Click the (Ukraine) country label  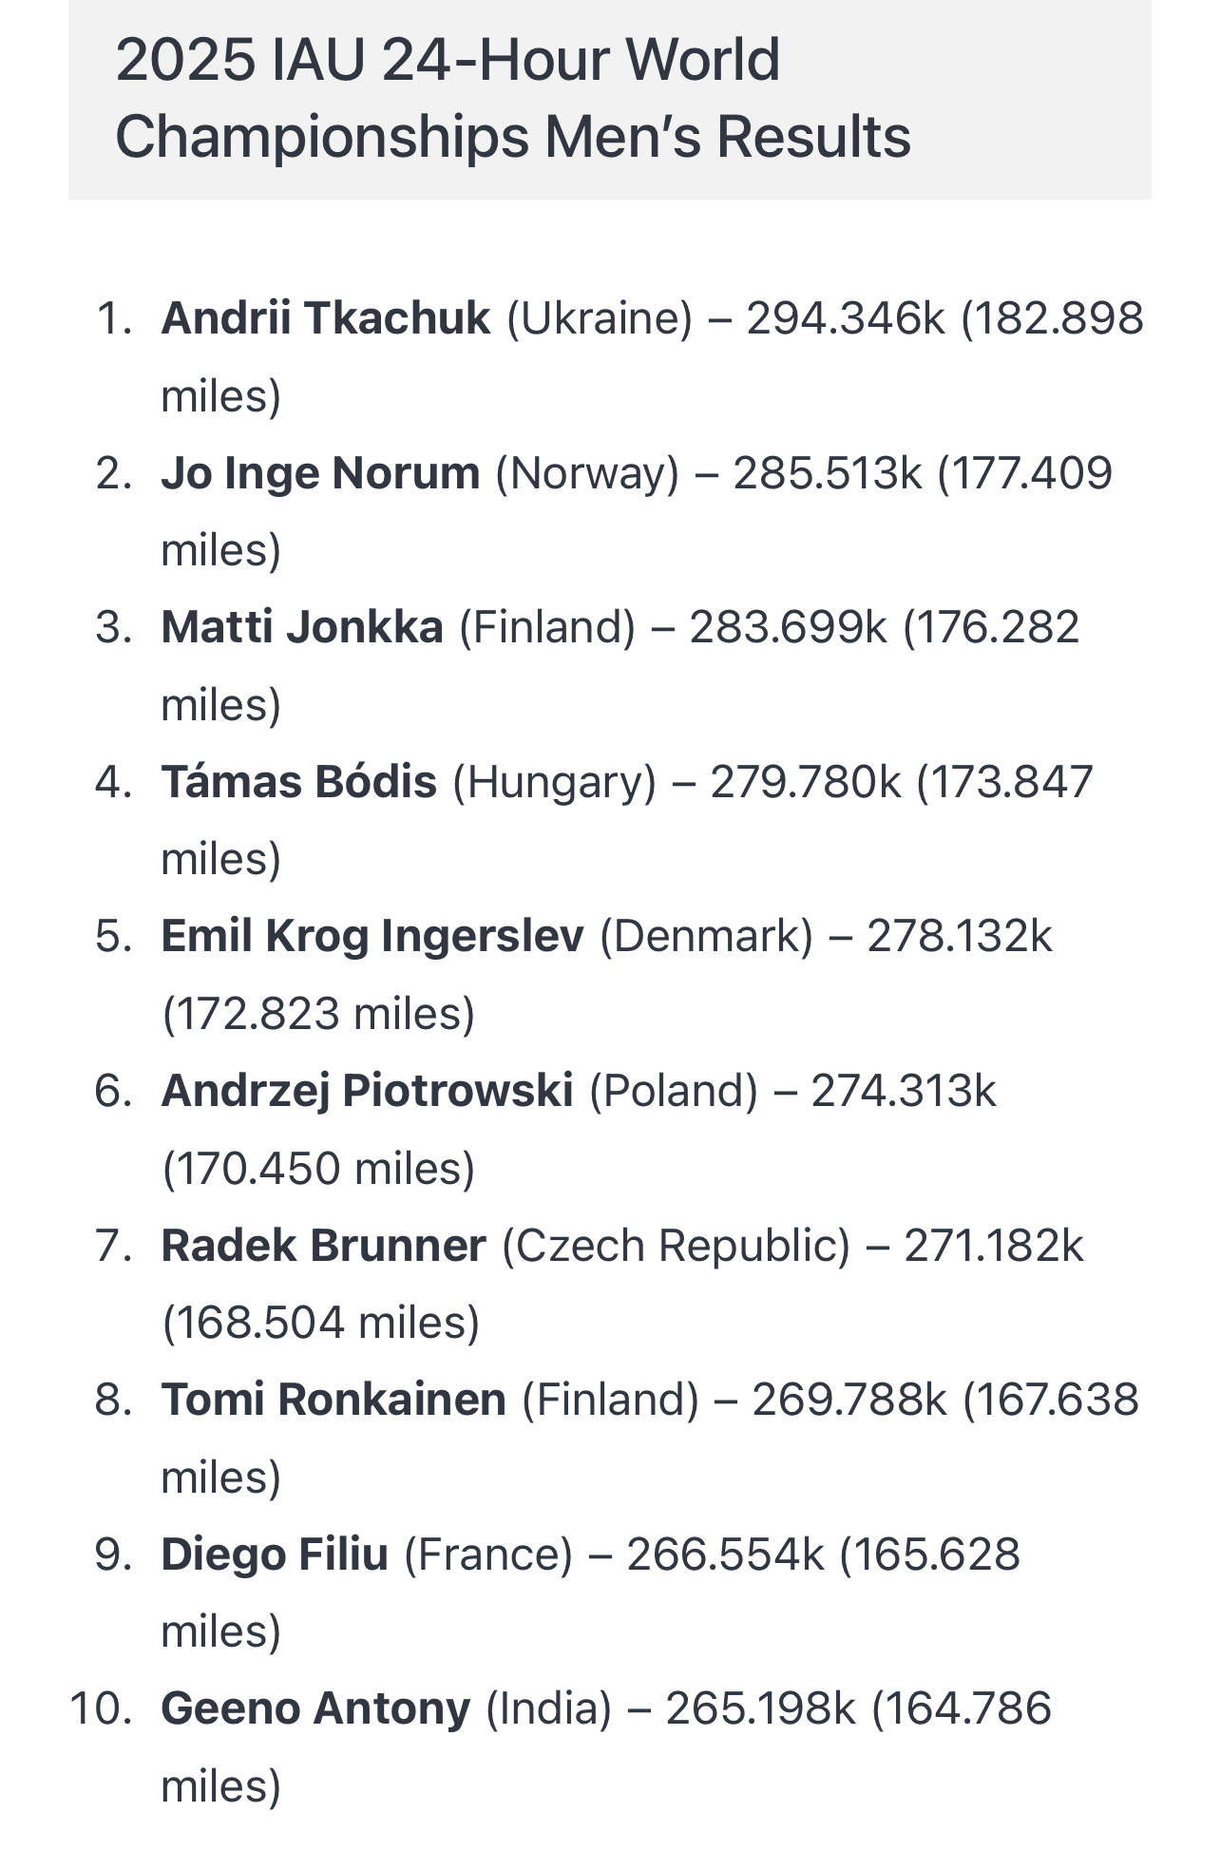(x=600, y=317)
